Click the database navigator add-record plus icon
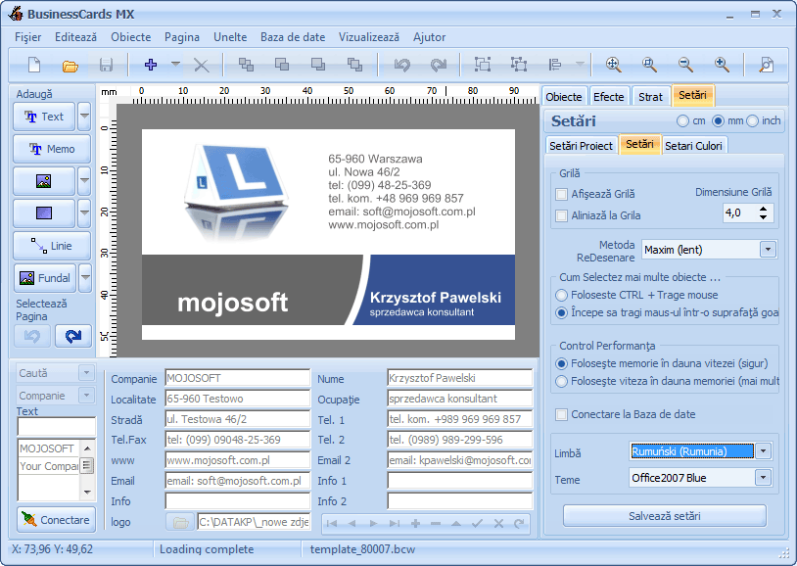797x566 pixels. coord(415,523)
